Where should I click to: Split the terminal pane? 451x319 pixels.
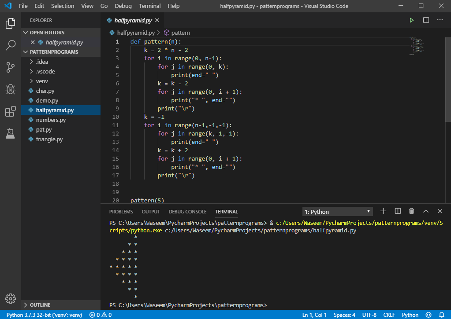[398, 212]
